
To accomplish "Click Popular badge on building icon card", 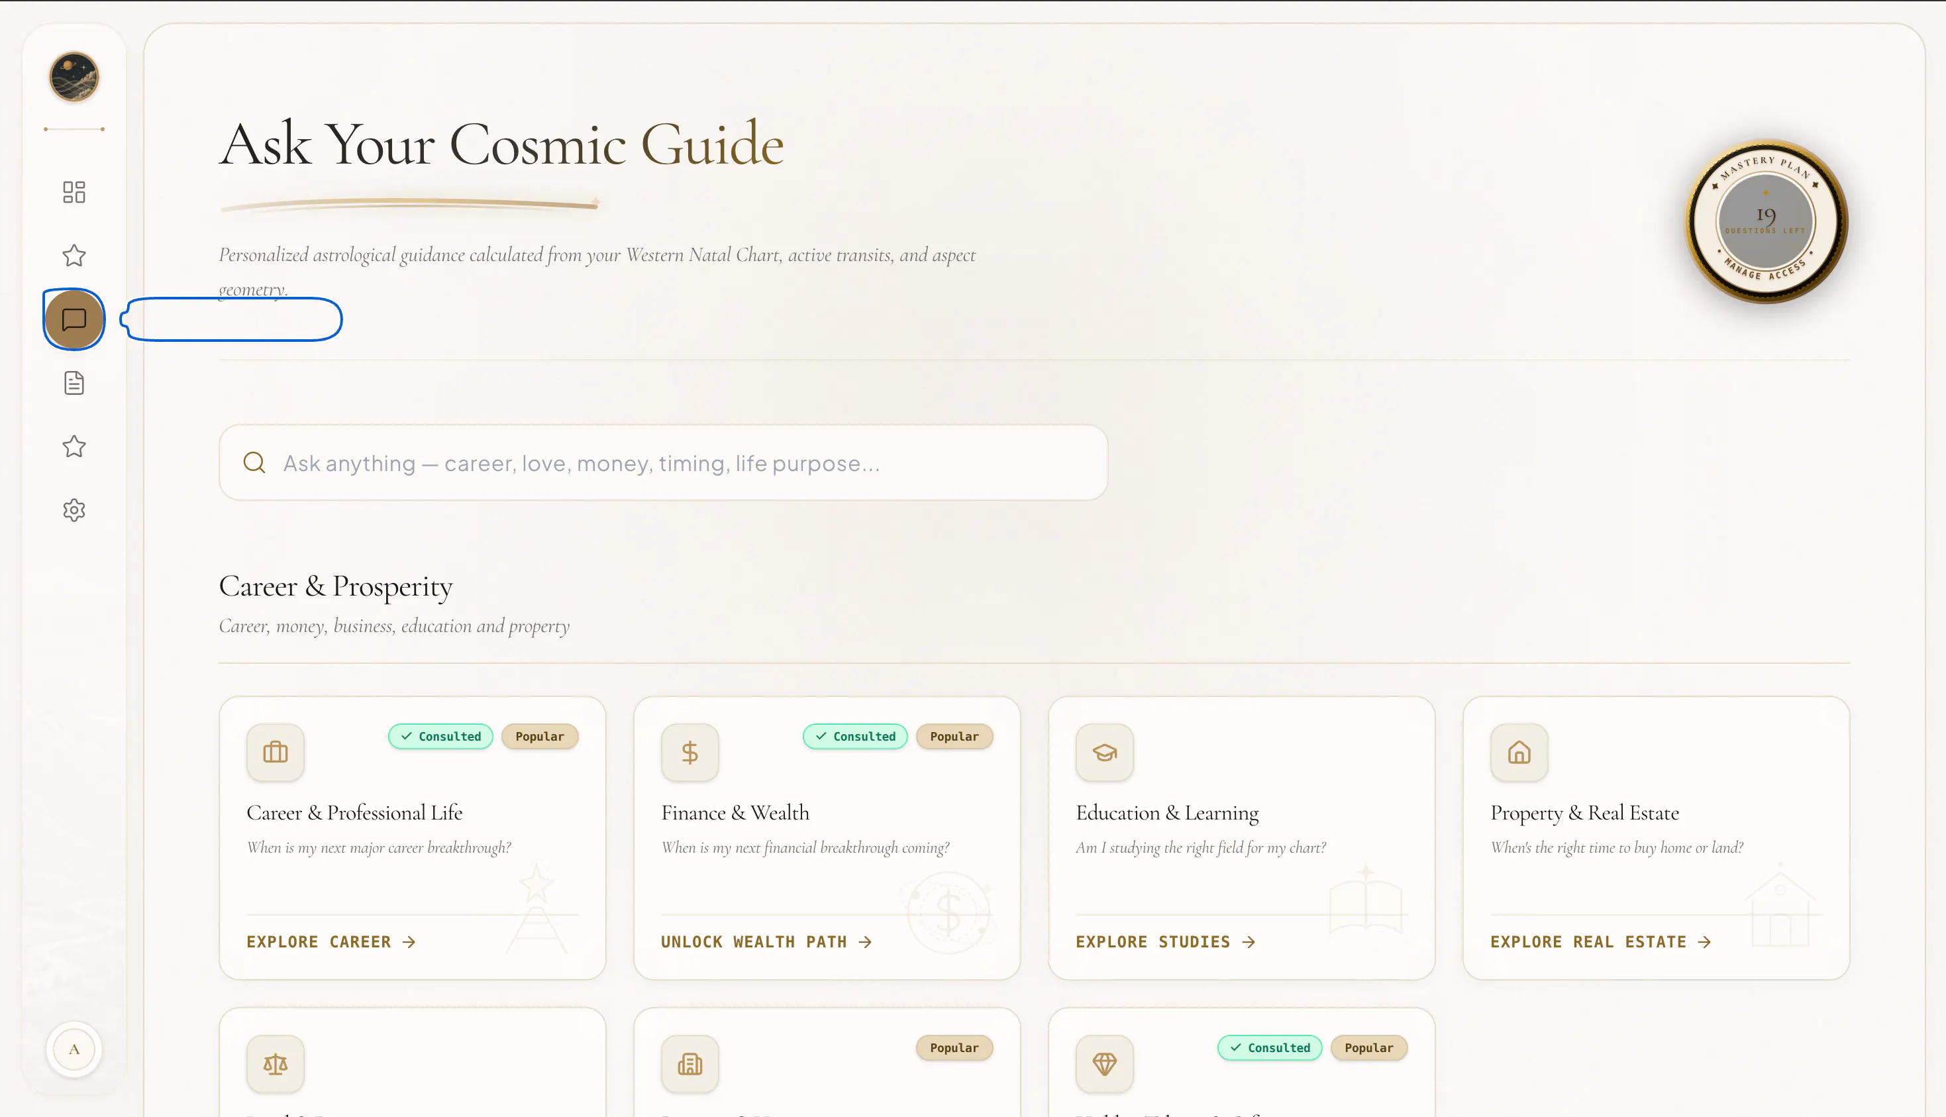I will tap(954, 1048).
